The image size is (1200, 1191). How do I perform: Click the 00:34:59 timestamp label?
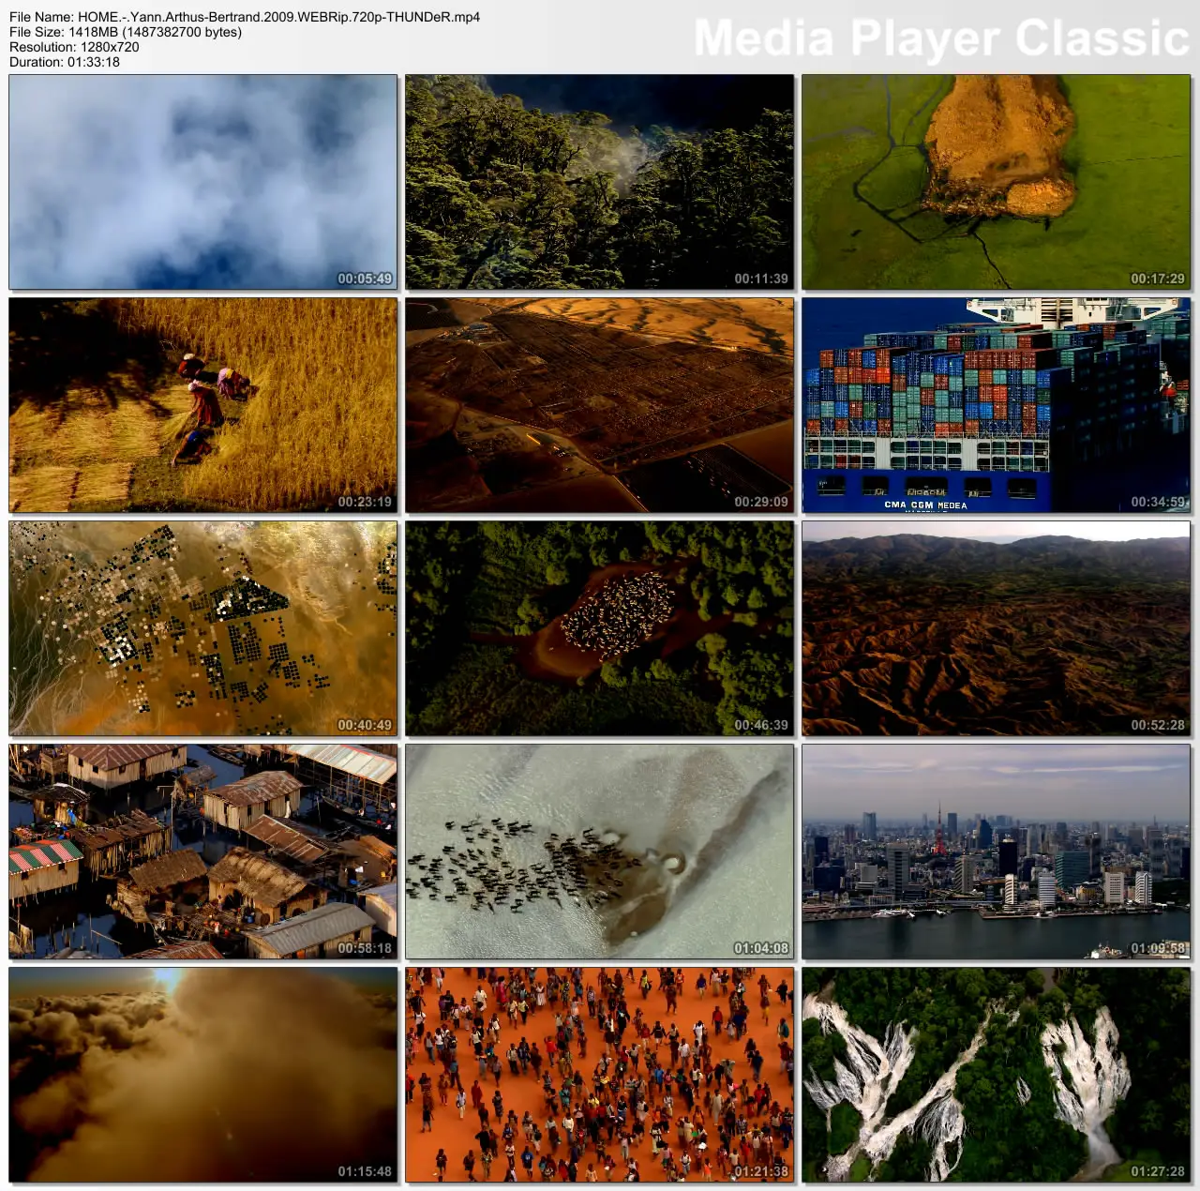tap(1158, 502)
